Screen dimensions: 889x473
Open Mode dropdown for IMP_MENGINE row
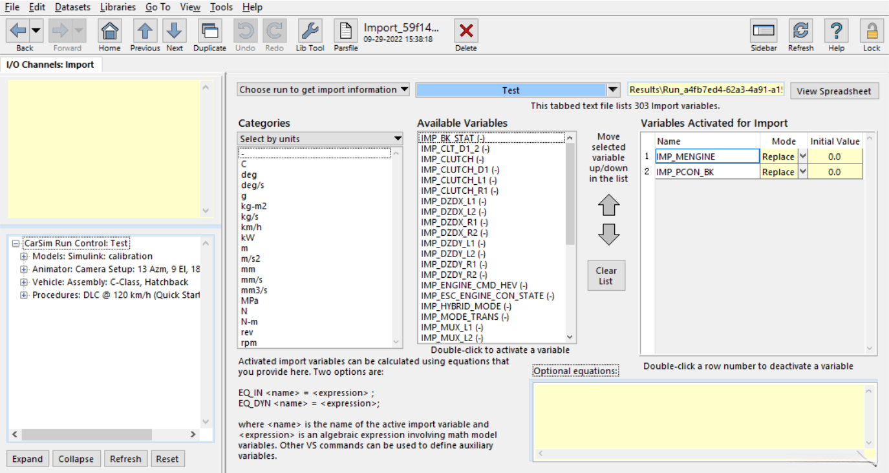coord(803,156)
